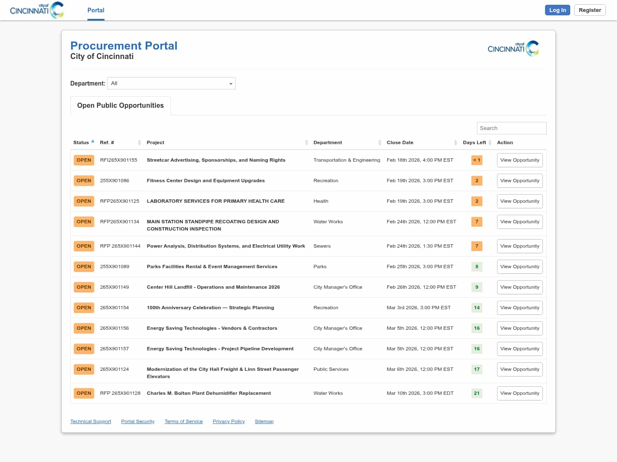Sort table by Status column arrow
617x462 pixels.
click(93, 142)
